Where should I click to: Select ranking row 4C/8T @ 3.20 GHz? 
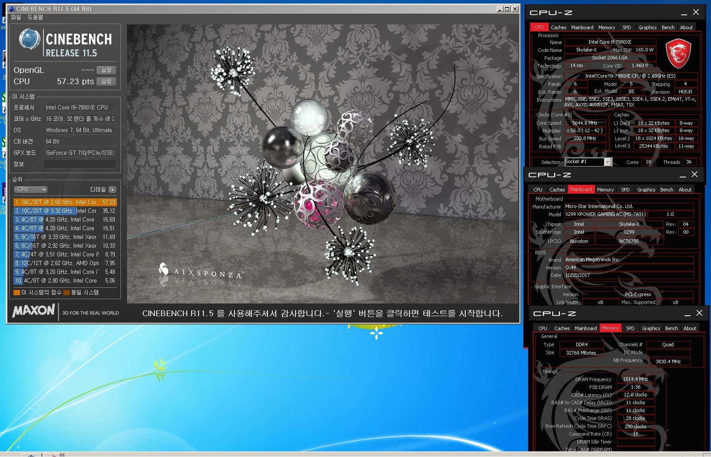(x=65, y=272)
